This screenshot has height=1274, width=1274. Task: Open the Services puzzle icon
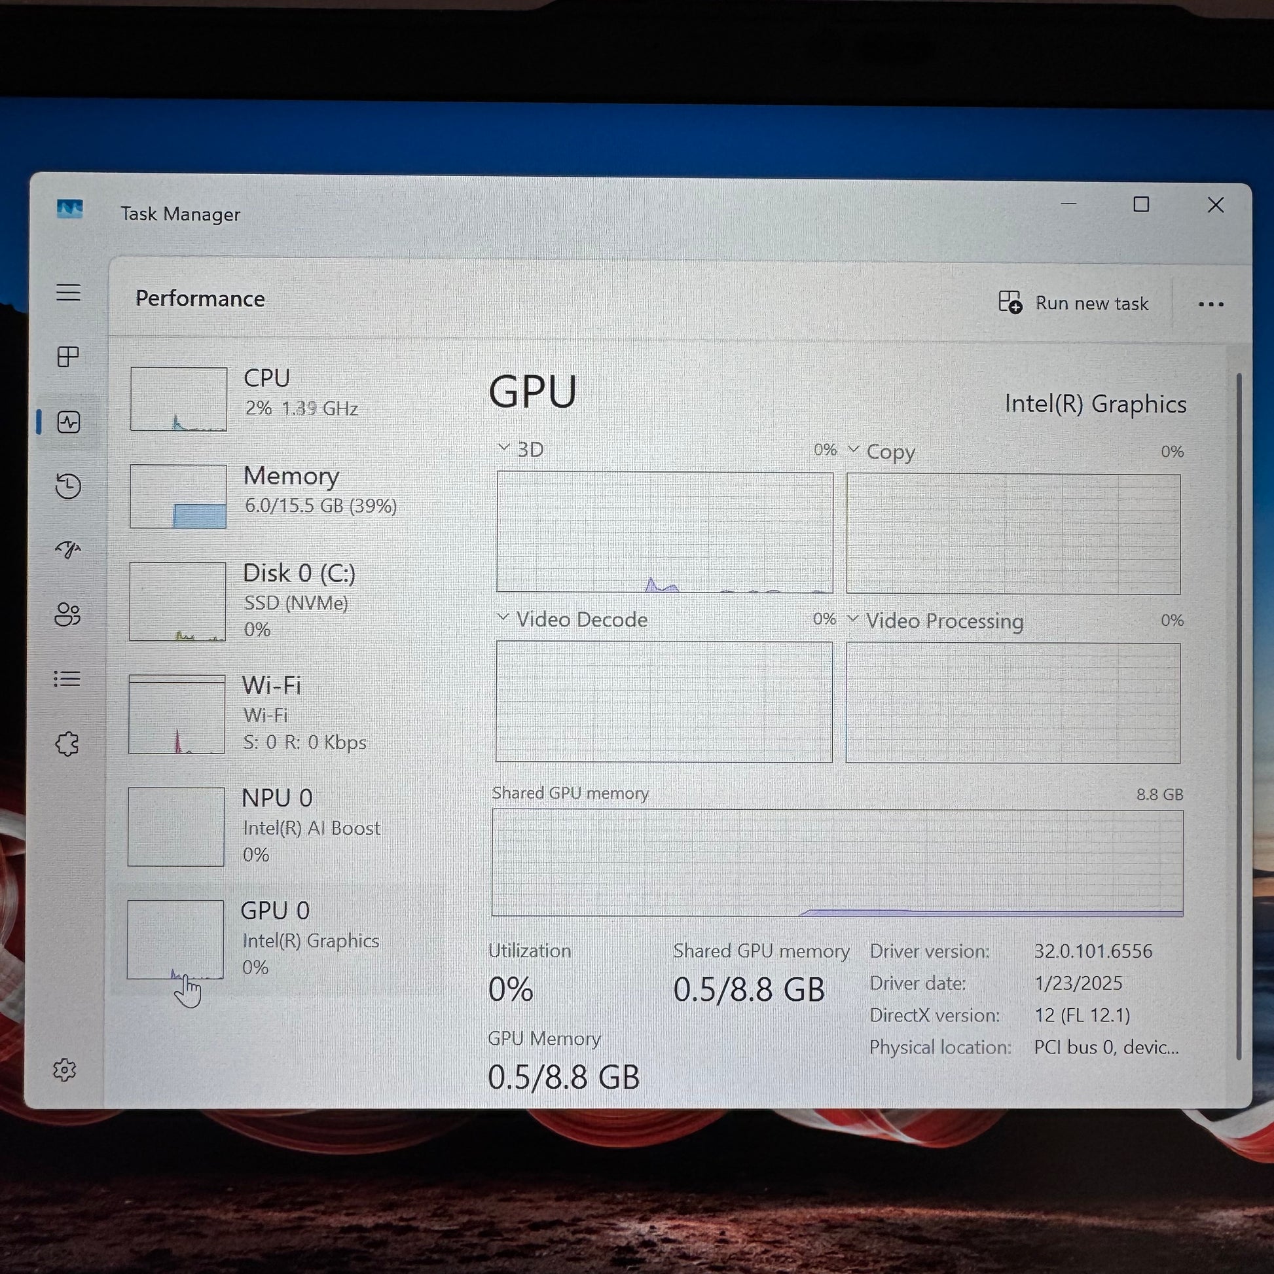67,744
